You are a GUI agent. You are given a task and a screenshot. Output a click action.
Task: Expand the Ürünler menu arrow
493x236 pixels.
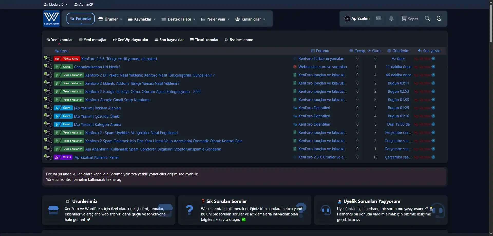121,19
